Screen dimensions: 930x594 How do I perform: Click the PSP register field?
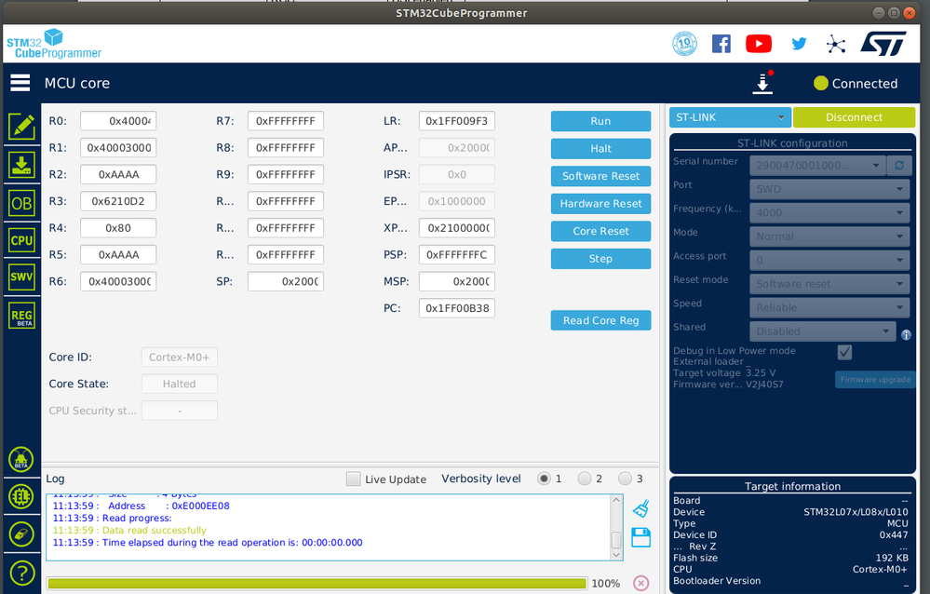point(457,254)
